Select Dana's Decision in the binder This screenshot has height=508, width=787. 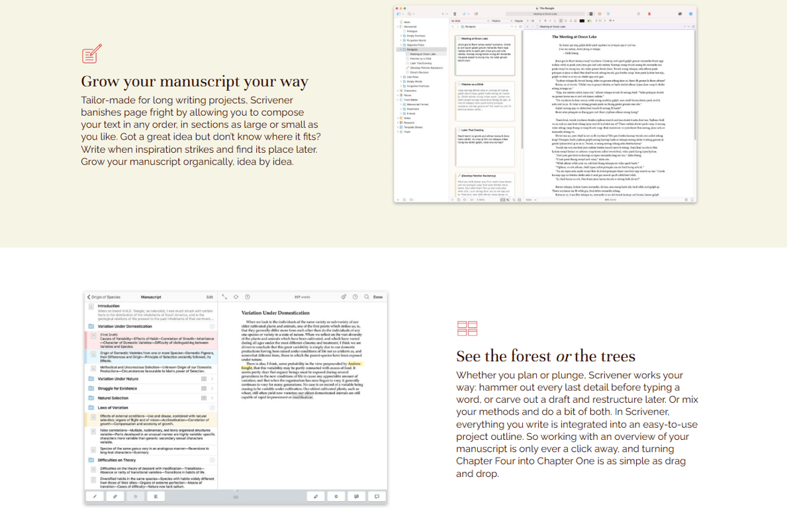coord(419,72)
